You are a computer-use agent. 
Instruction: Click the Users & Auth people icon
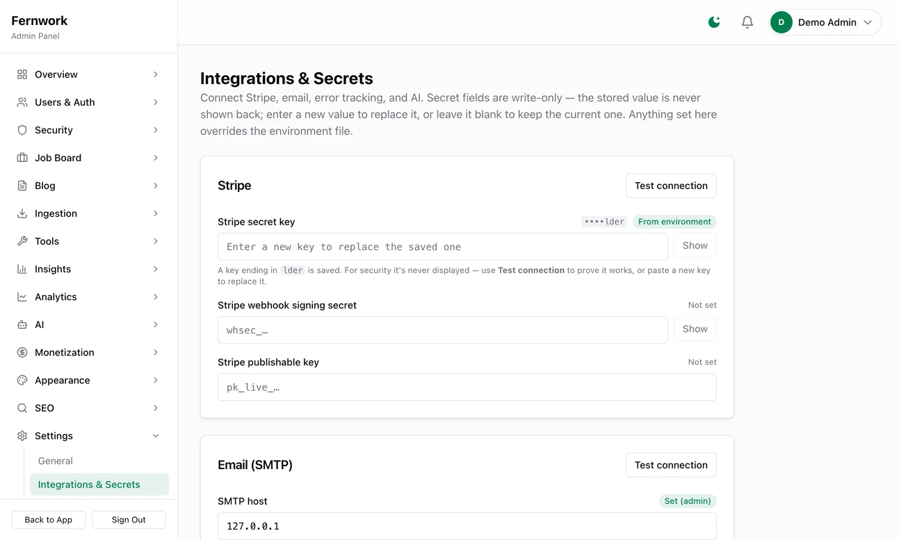click(x=22, y=102)
